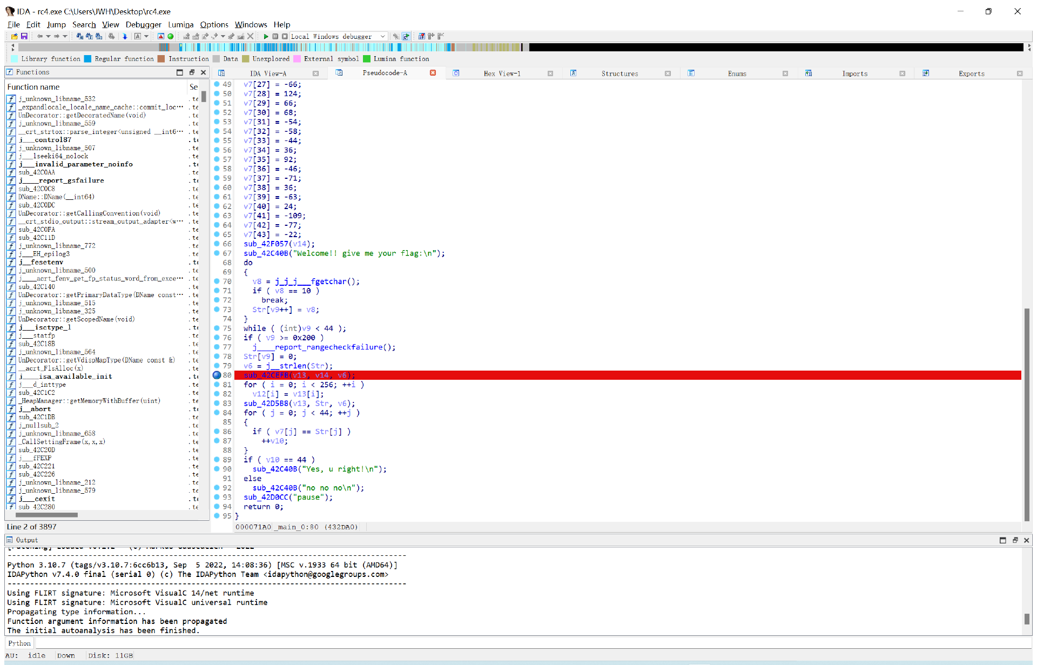
Task: Close the Functions panel
Action: 203,72
